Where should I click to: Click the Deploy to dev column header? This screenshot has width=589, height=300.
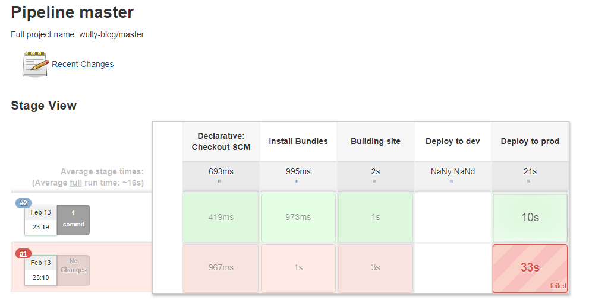[453, 141]
